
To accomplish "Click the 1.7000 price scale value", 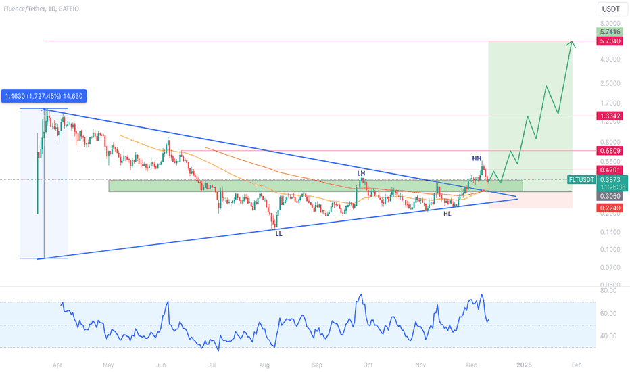I will pyautogui.click(x=610, y=103).
